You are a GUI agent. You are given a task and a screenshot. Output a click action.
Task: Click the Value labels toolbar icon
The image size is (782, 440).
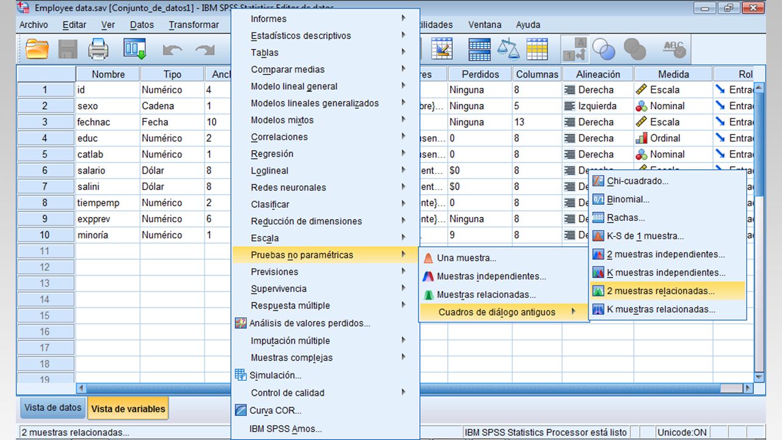point(575,49)
